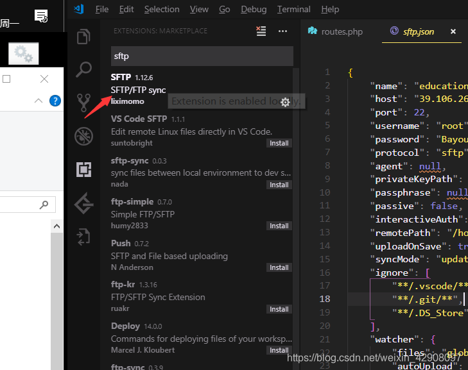Open the Terminal menu

coord(293,10)
